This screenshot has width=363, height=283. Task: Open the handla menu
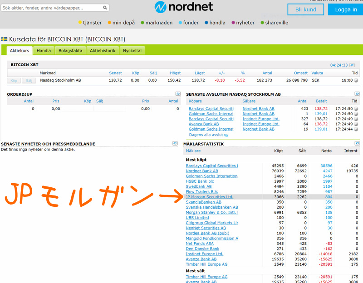pos(215,23)
